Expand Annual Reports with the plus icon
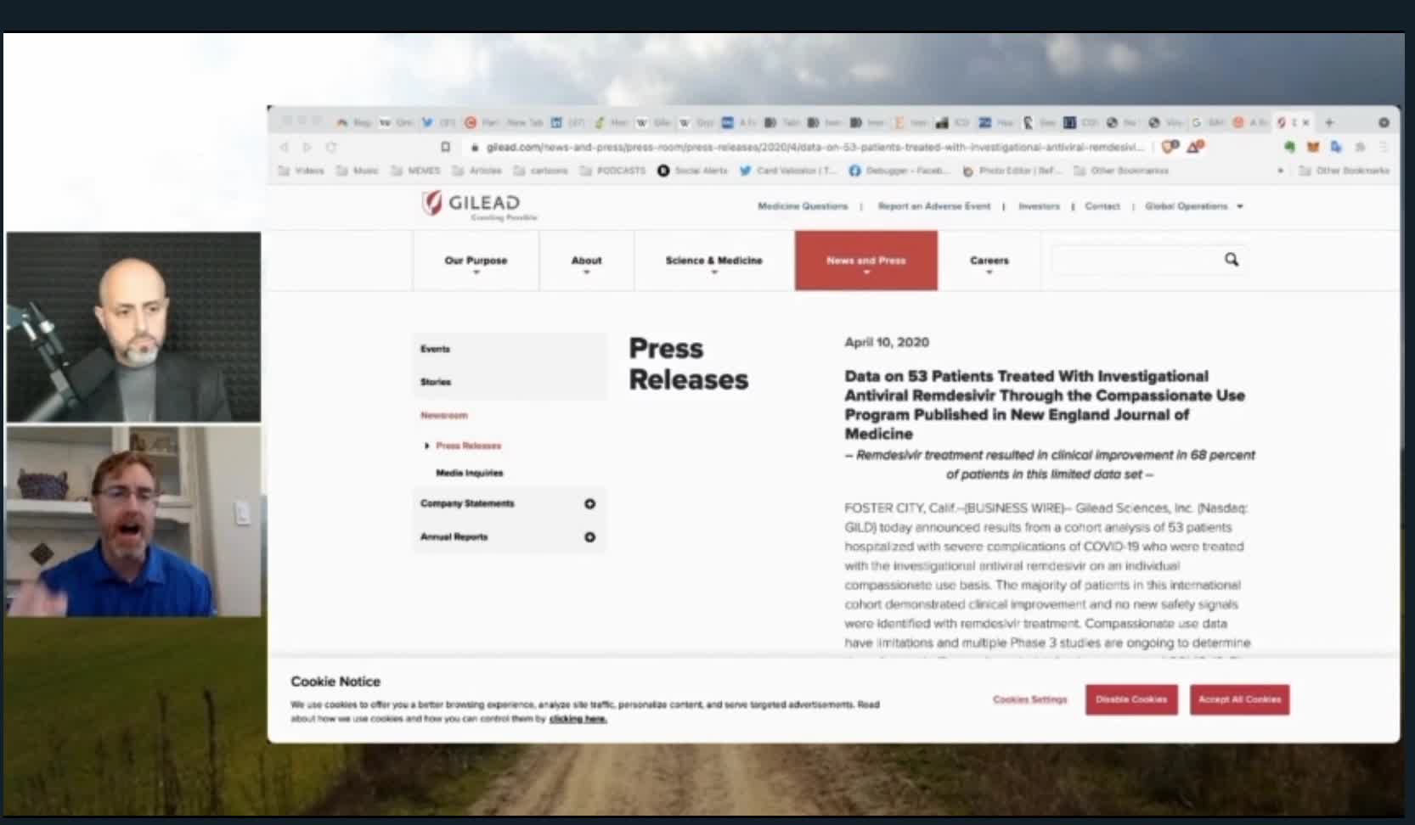This screenshot has width=1415, height=825. 589,536
